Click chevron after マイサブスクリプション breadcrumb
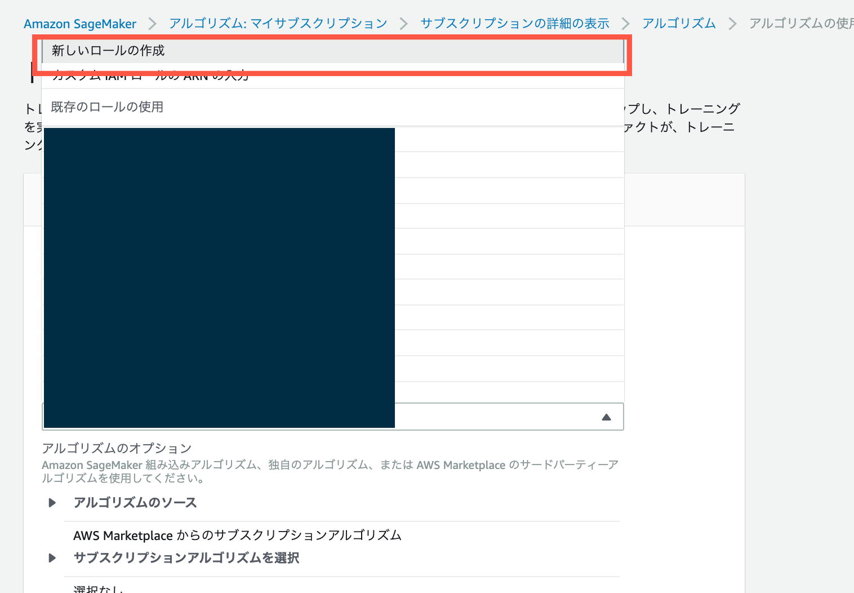The width and height of the screenshot is (854, 593). pyautogui.click(x=403, y=24)
